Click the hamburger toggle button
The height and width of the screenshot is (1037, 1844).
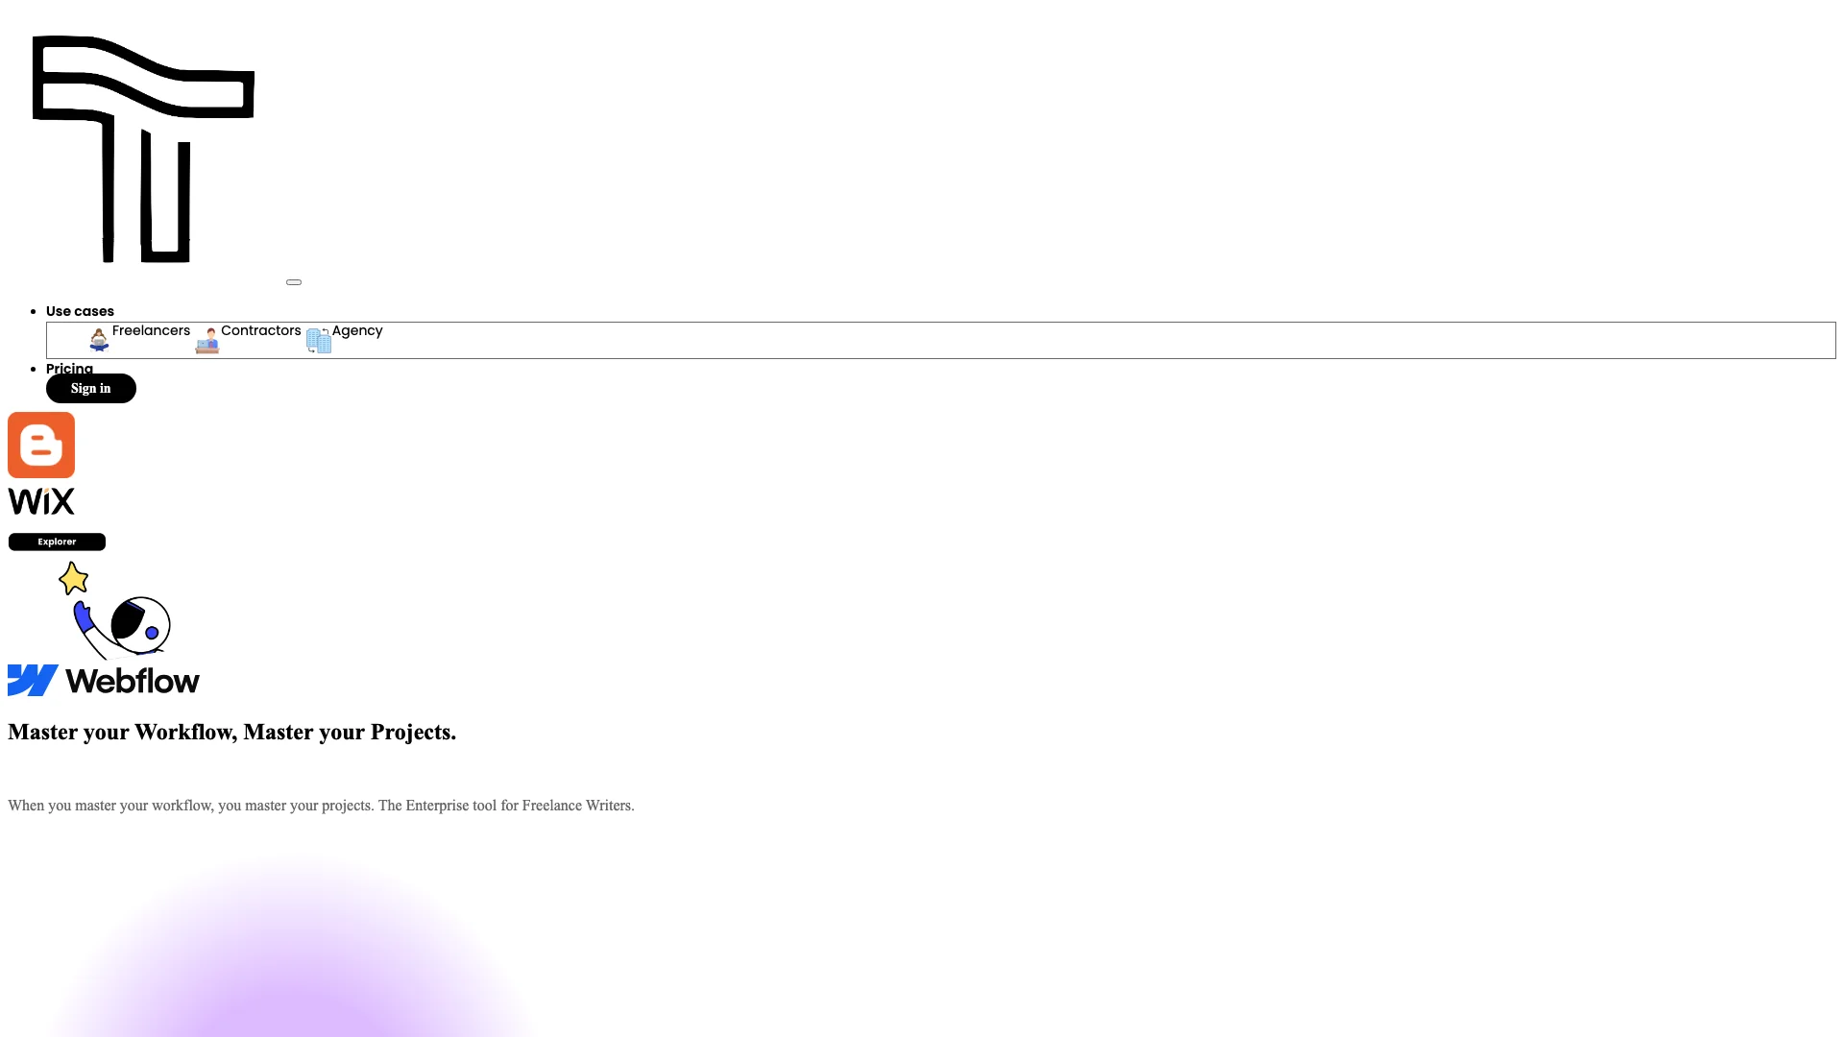click(x=294, y=282)
